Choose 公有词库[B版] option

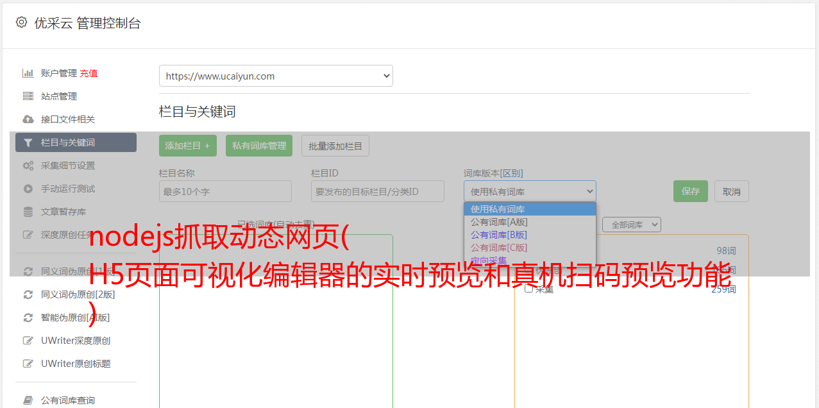[x=530, y=235]
